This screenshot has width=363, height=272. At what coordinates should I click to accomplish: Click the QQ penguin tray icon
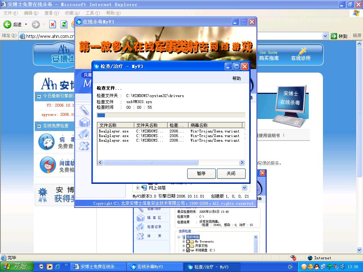[317, 267]
